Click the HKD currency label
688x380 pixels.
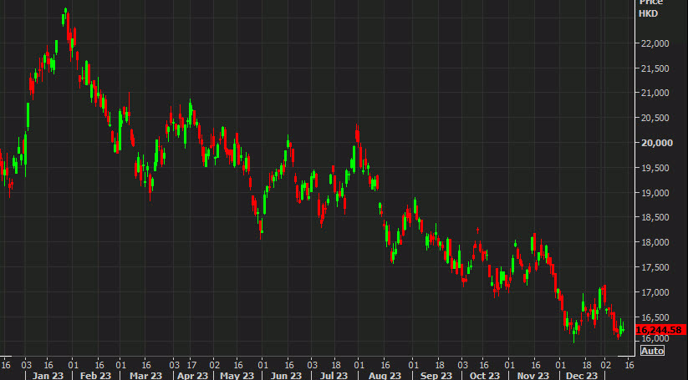[x=648, y=13]
